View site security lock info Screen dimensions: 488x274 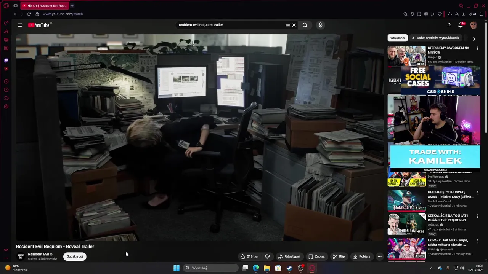(x=37, y=14)
